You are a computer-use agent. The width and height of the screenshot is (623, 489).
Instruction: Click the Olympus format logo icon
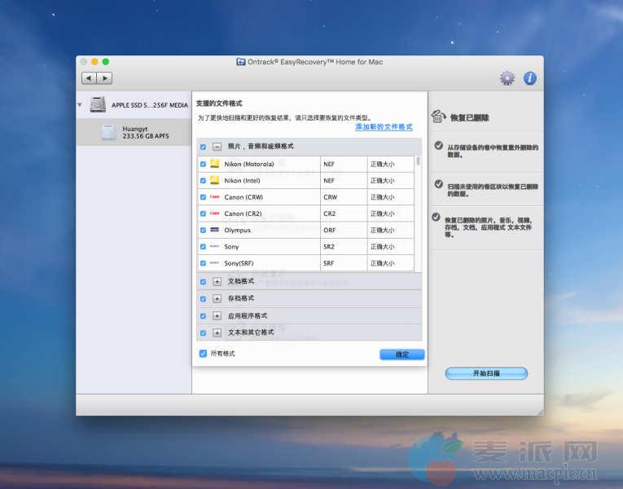click(214, 230)
